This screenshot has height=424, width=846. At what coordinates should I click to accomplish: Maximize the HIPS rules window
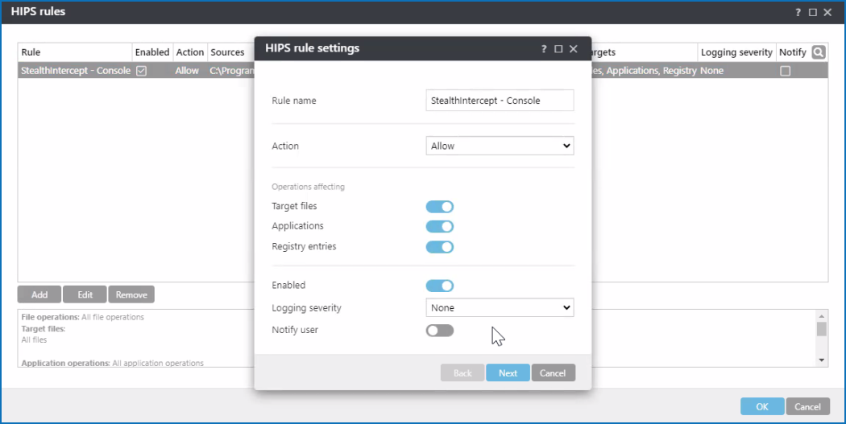[x=813, y=12]
